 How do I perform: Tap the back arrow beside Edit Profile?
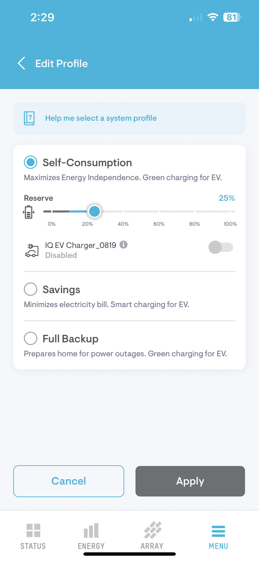22,63
